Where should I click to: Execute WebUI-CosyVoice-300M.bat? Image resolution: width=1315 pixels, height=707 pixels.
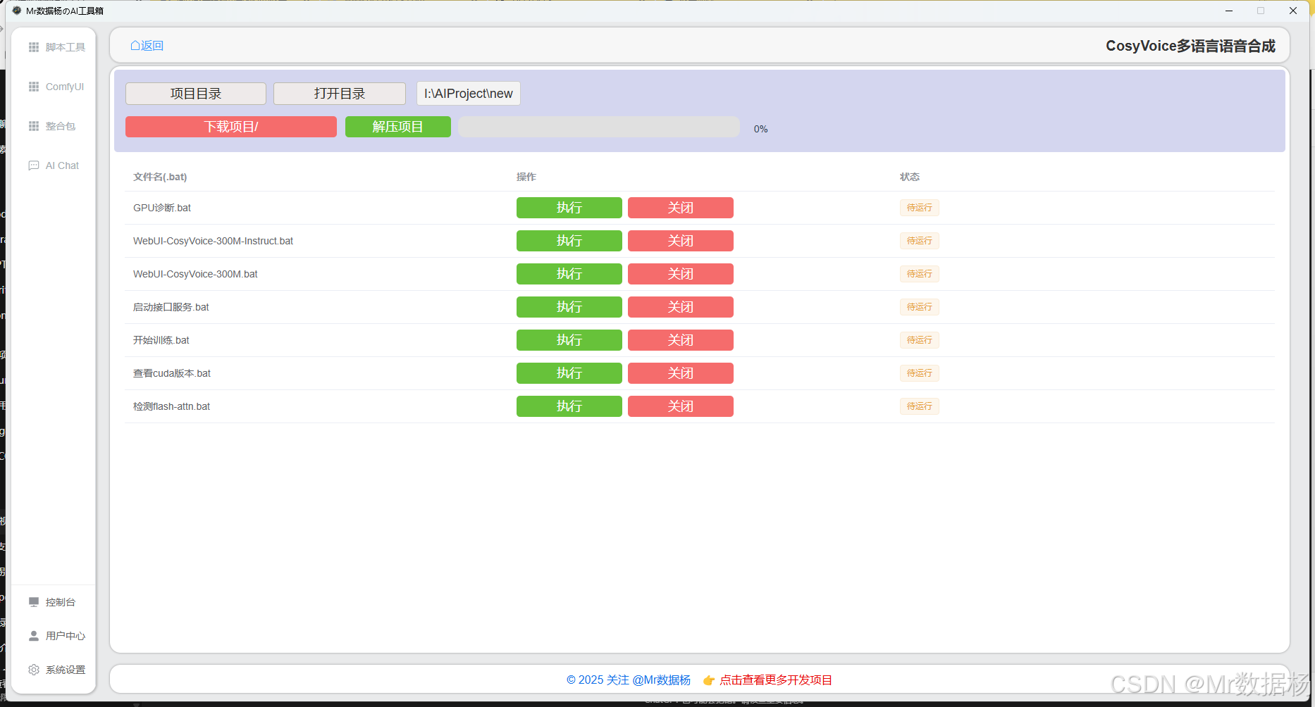tap(569, 274)
